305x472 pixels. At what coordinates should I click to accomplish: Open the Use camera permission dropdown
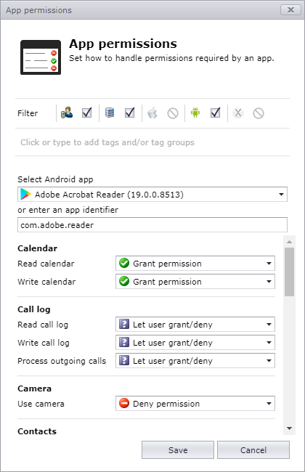pos(195,403)
